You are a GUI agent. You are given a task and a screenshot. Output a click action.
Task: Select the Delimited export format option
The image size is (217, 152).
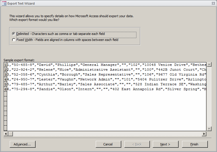13,34
